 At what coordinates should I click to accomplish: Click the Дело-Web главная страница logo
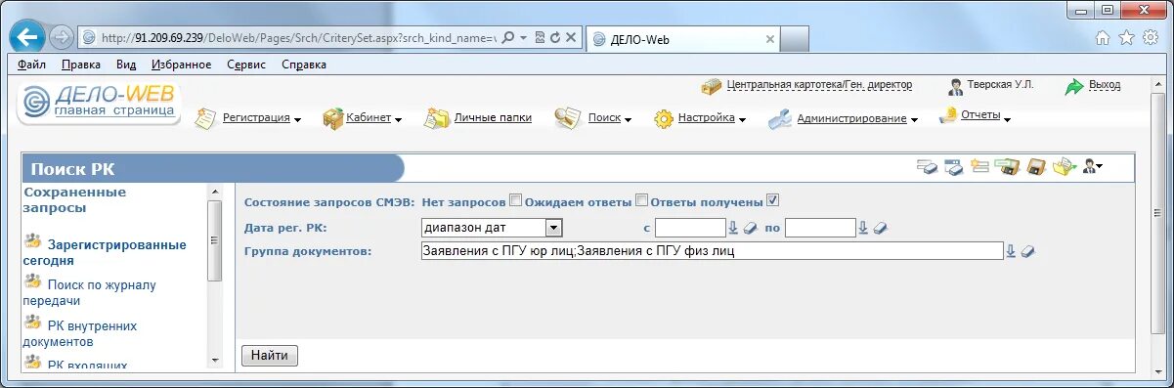click(99, 103)
